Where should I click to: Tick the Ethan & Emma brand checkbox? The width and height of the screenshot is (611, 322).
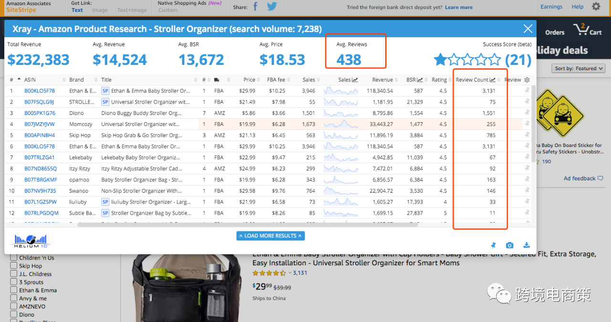click(x=14, y=291)
